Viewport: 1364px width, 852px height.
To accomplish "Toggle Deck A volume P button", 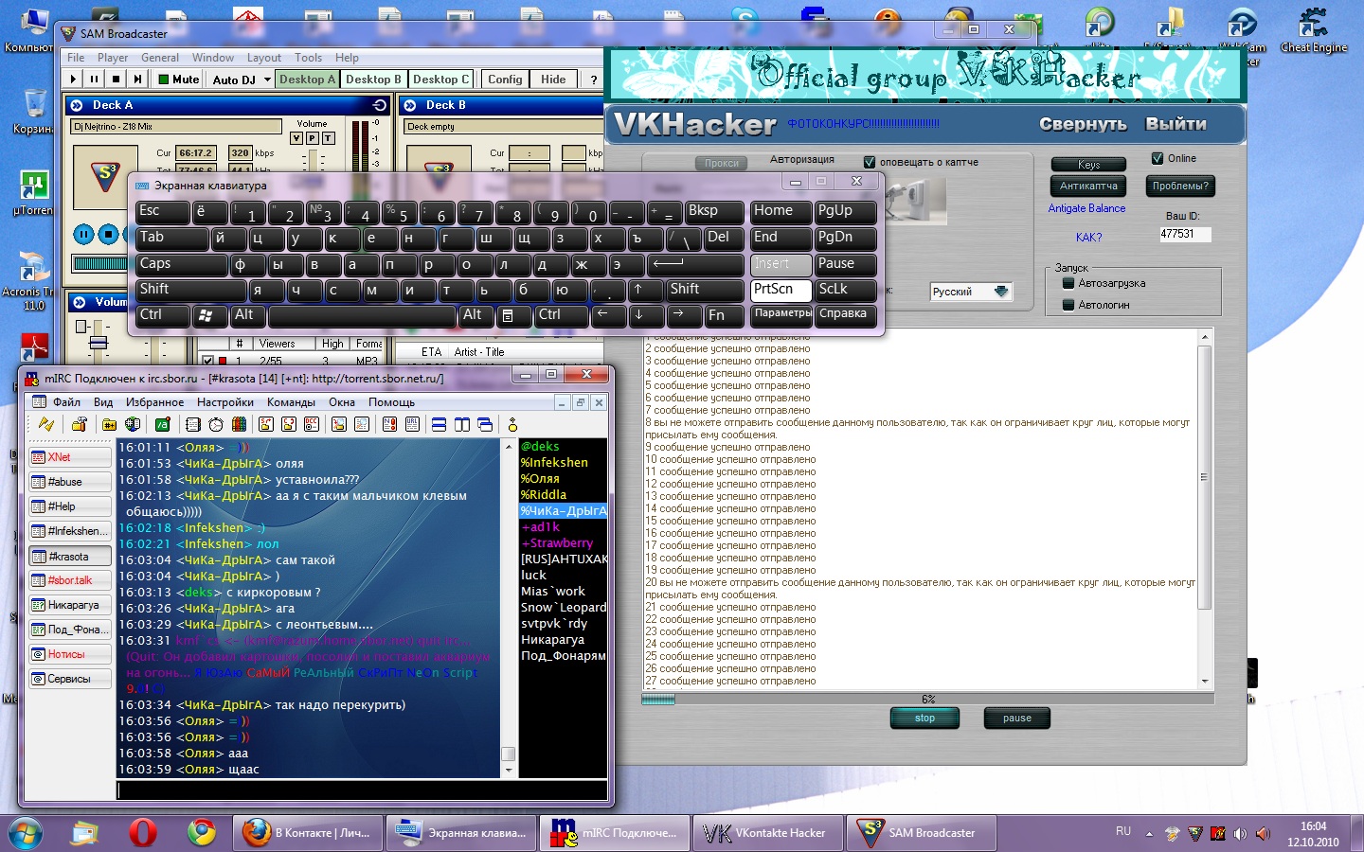I will pyautogui.click(x=312, y=138).
